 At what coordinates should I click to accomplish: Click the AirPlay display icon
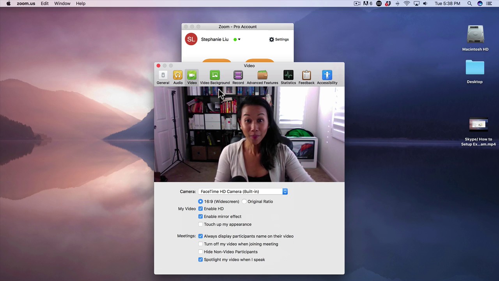(x=416, y=4)
